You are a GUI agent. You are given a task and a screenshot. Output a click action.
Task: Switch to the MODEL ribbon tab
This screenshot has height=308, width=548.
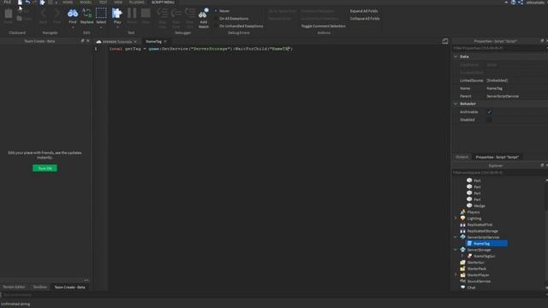[x=86, y=2]
